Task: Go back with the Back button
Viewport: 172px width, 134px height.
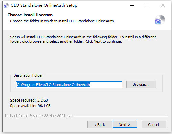Action: pyautogui.click(x=99, y=125)
